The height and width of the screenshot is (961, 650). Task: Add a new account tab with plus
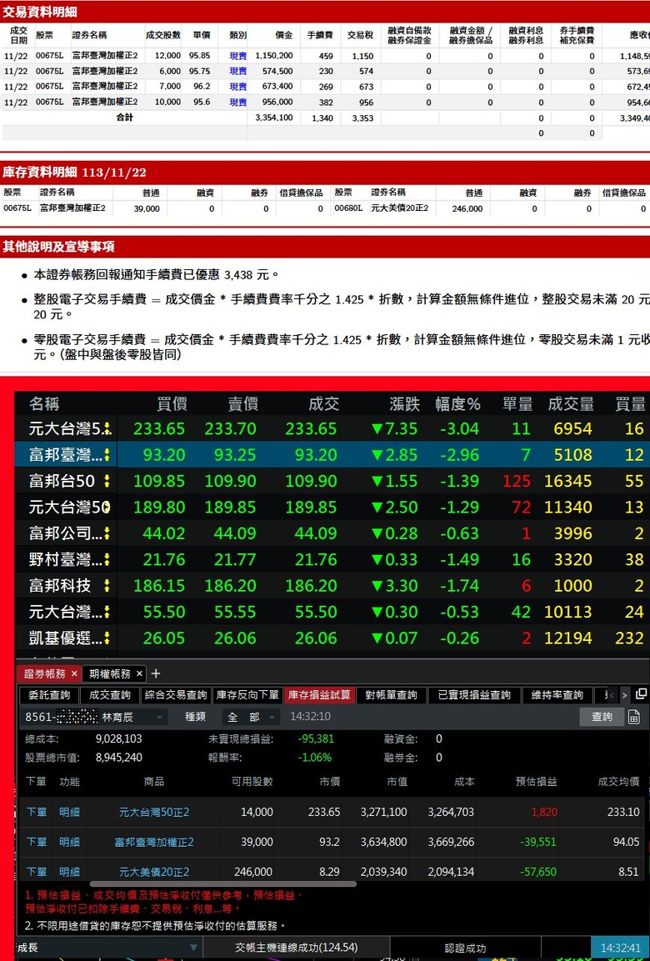coord(156,673)
